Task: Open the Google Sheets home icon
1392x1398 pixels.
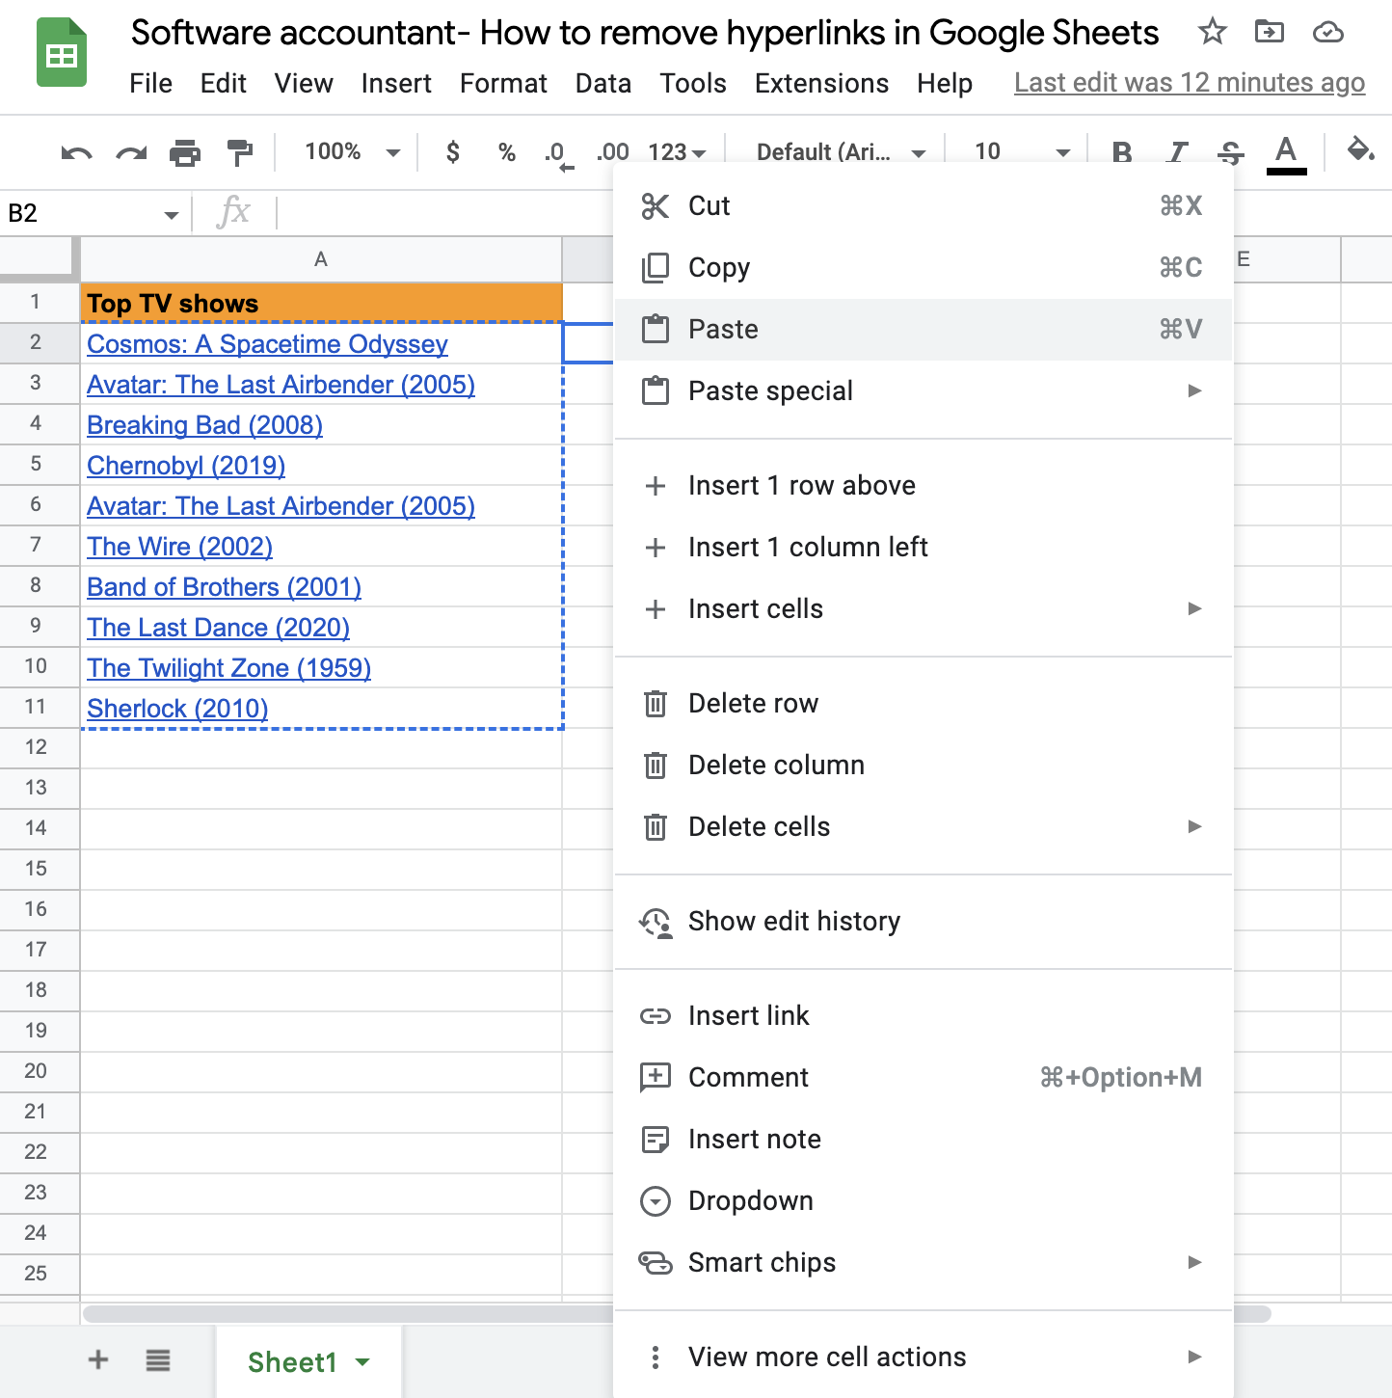Action: point(62,53)
